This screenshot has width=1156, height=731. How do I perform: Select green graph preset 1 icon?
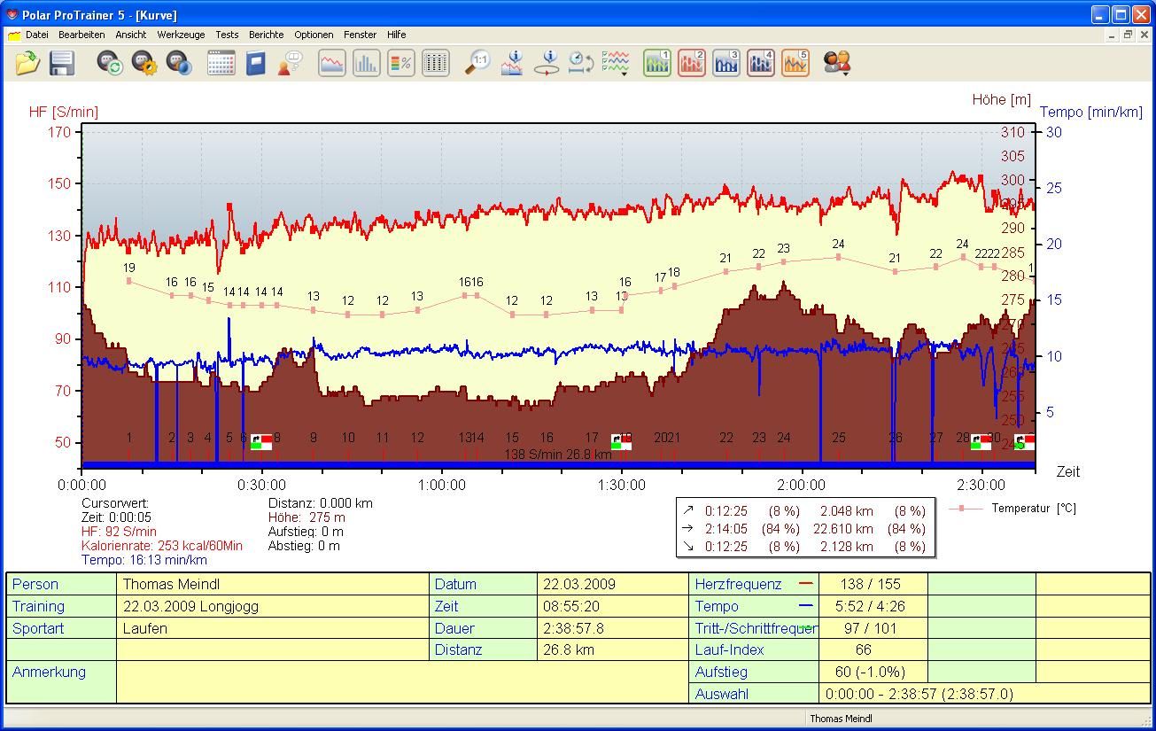(x=657, y=63)
